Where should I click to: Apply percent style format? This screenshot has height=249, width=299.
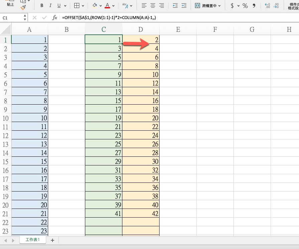coord(245,6)
